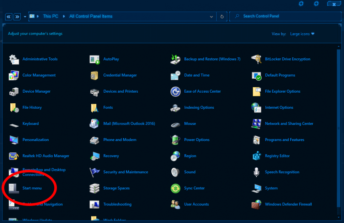Open BitLocker Drive Encryption

click(x=288, y=59)
